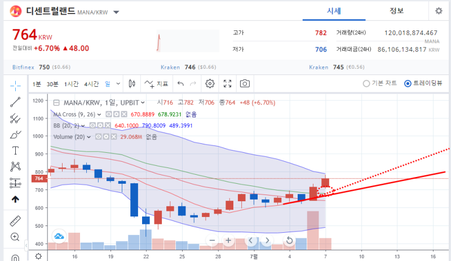
Task: Click the cloud save icon on chart
Action: coord(59,237)
